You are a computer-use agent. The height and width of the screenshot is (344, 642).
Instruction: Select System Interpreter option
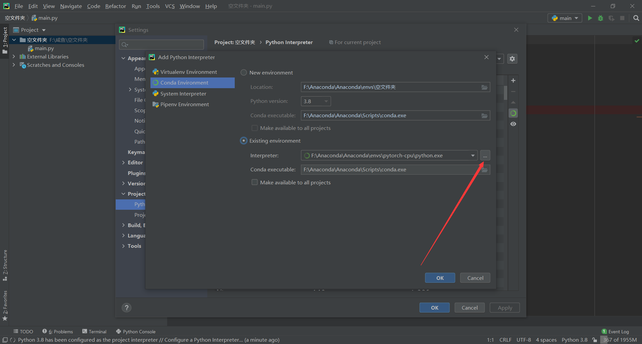[193, 94]
